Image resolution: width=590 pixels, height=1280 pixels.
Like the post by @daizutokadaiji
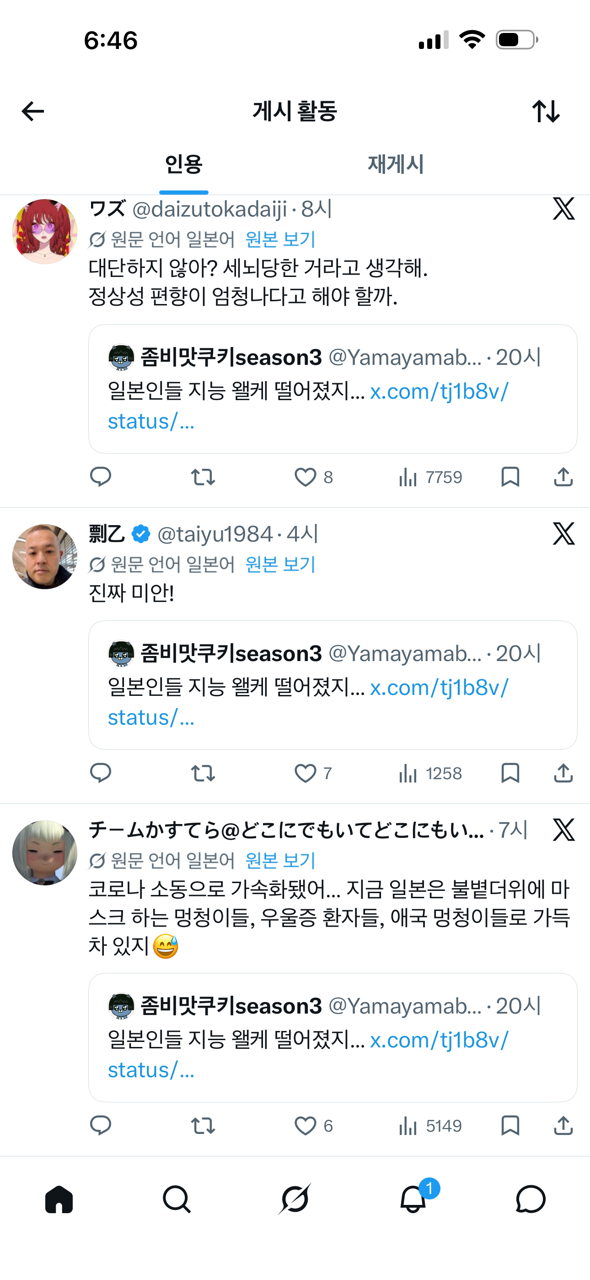pyautogui.click(x=306, y=477)
